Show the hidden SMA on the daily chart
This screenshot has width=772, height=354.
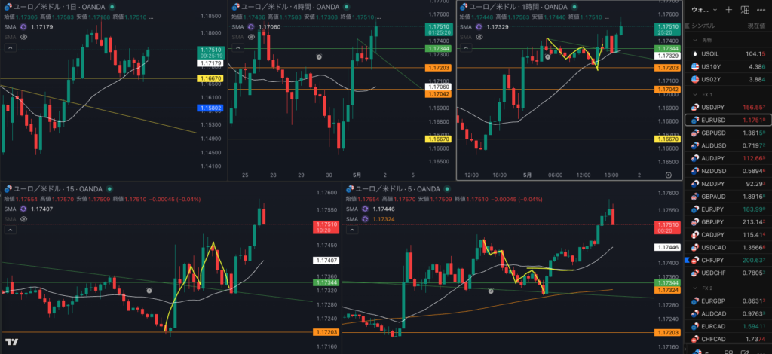coord(23,37)
